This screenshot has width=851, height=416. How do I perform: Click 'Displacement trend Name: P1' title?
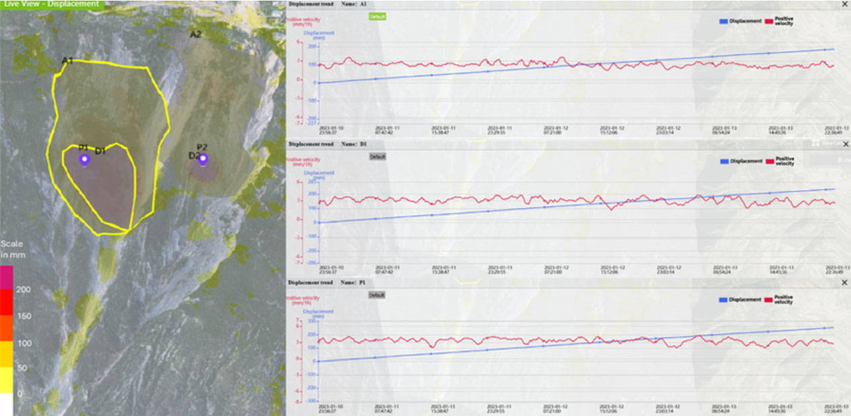329,283
